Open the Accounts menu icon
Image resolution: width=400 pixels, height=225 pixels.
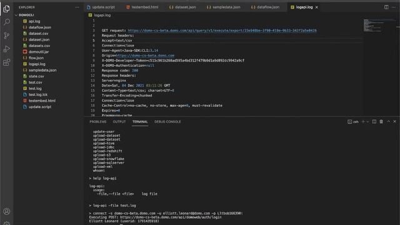7,211
